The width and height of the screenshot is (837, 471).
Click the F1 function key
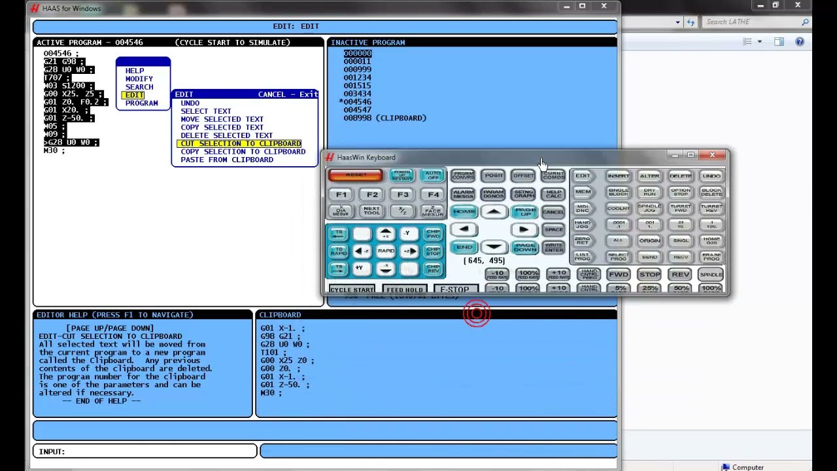(341, 194)
